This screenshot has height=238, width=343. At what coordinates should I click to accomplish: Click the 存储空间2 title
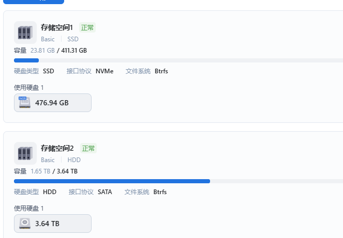pyautogui.click(x=57, y=148)
